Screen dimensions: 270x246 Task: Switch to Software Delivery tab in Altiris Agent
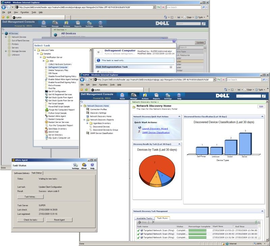[x=22, y=173]
